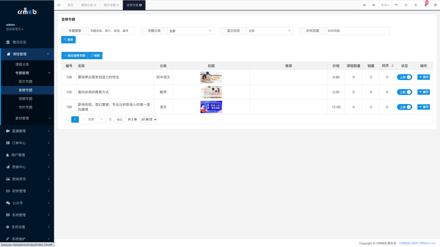
Task: Open the 20 条/页 page size dropdown
Action: [148, 119]
